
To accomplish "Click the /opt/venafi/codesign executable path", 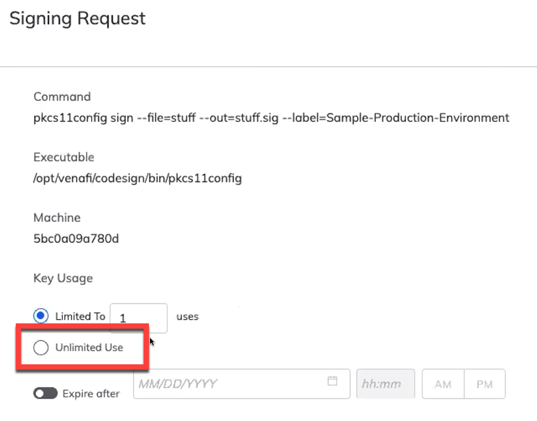I will (137, 178).
